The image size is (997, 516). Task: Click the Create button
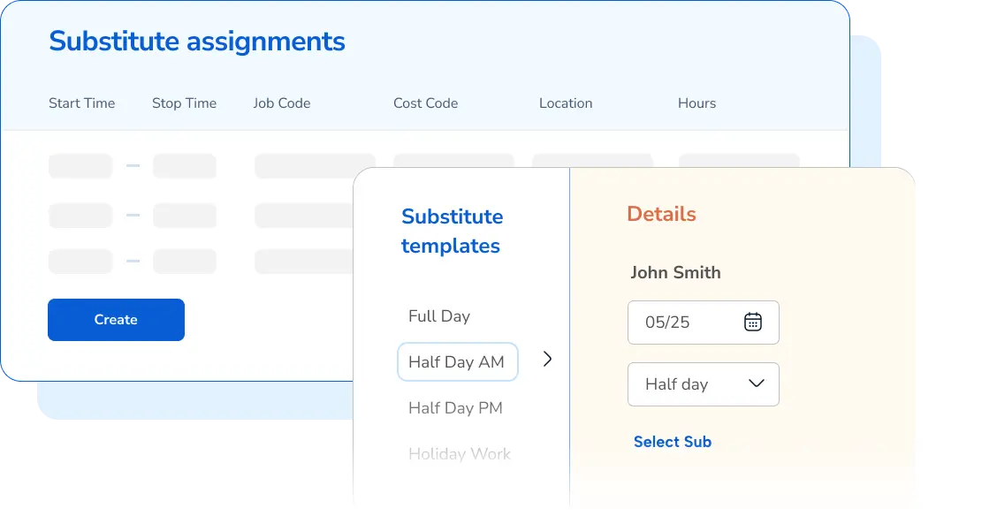116,319
